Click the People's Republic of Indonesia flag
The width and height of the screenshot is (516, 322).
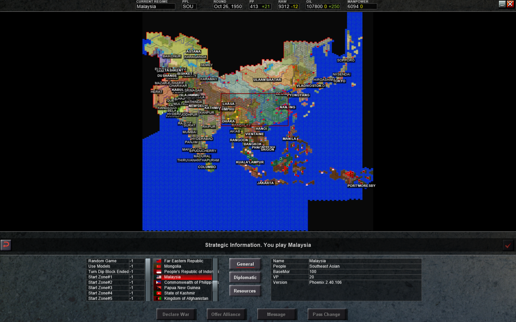(159, 272)
